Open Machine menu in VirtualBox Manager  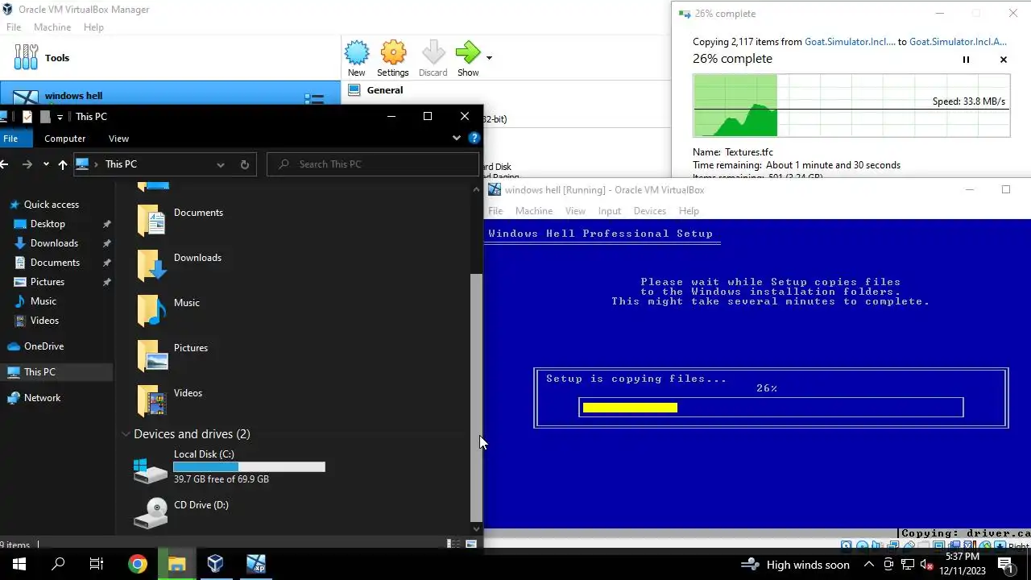point(52,27)
